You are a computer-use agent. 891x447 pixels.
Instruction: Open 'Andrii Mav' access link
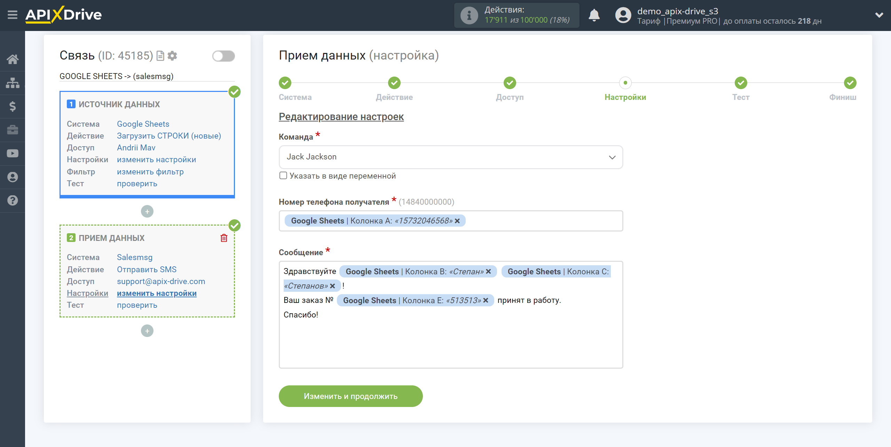[136, 148]
